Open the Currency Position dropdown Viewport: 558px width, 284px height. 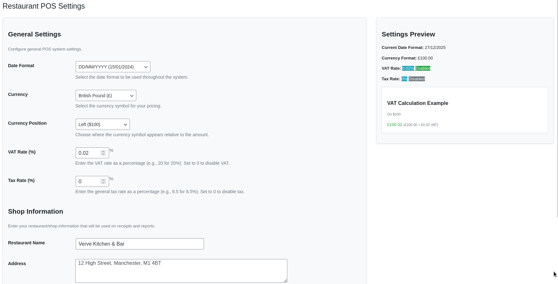point(103,124)
